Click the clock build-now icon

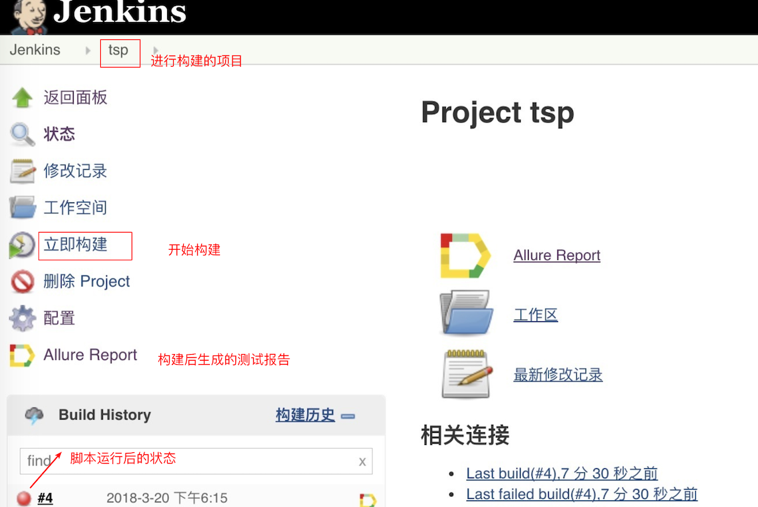point(22,244)
